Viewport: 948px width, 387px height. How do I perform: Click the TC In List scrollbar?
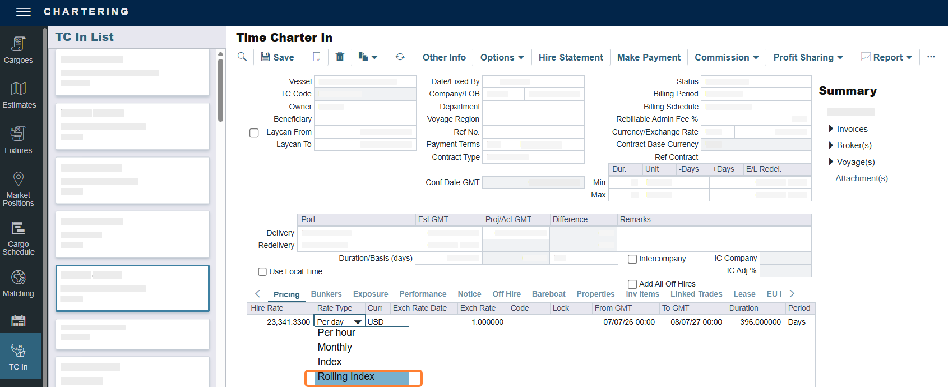tap(220, 90)
